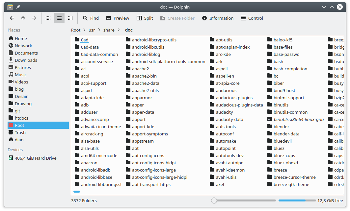
Task: Select doc in the breadcrumb path
Action: (129, 30)
